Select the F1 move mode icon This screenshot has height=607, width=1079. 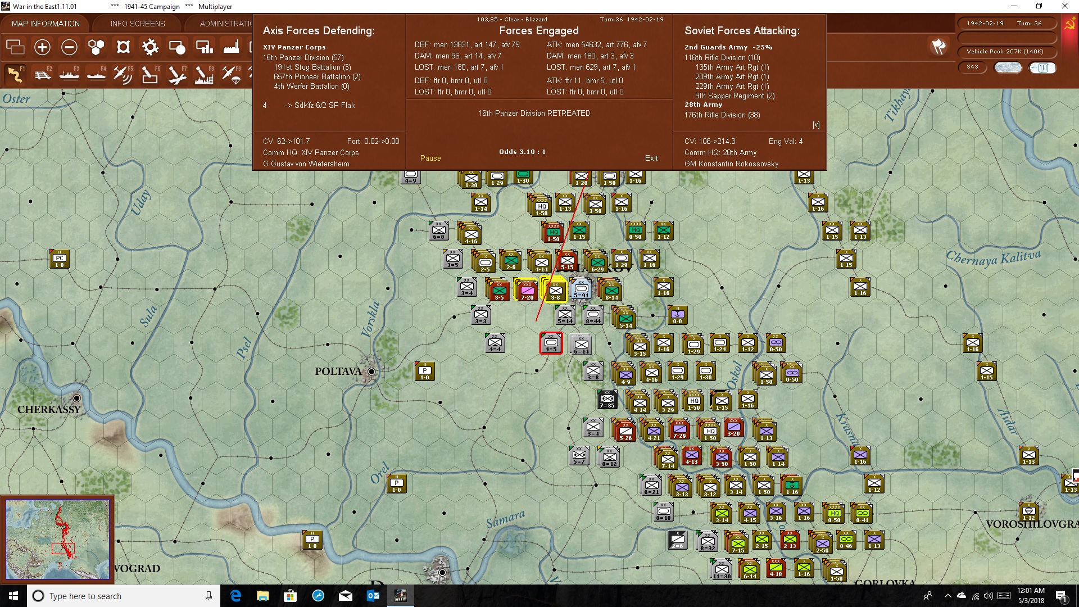(15, 74)
